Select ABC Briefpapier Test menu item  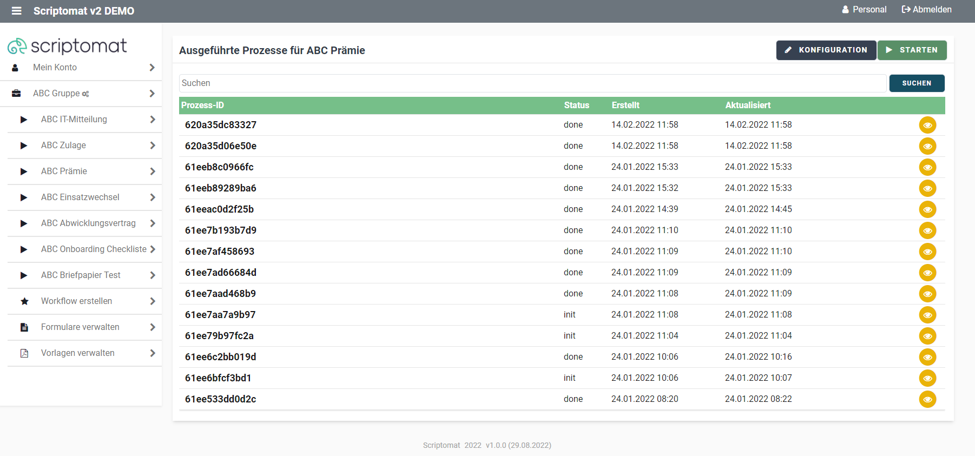click(81, 275)
